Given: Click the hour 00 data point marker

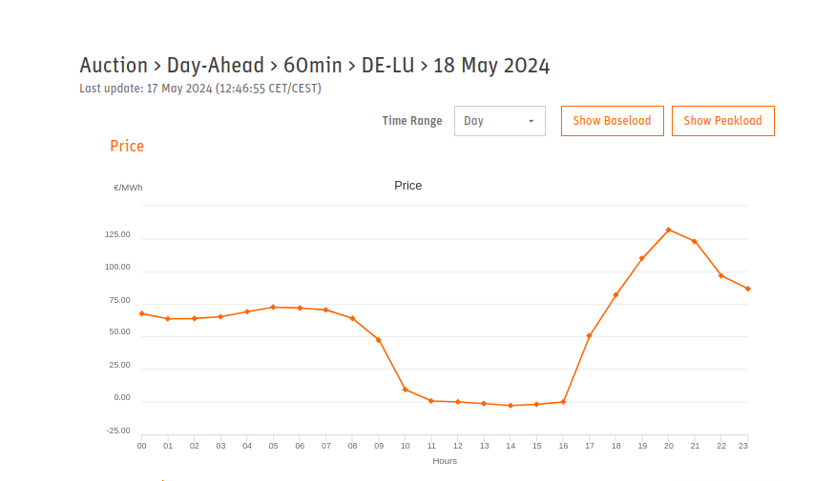Looking at the screenshot, I should point(142,313).
